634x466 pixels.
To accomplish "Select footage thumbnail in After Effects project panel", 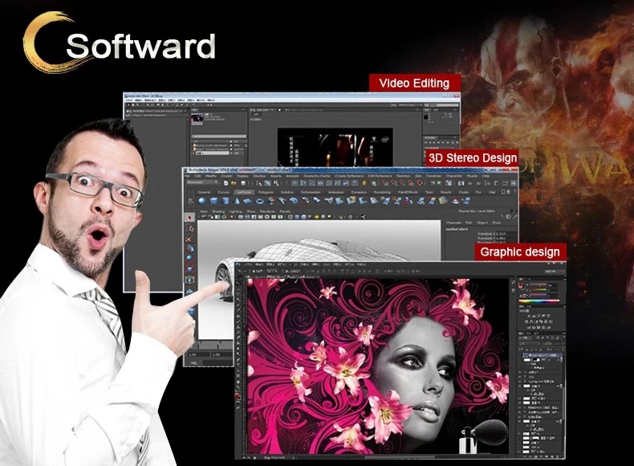I will 197,117.
